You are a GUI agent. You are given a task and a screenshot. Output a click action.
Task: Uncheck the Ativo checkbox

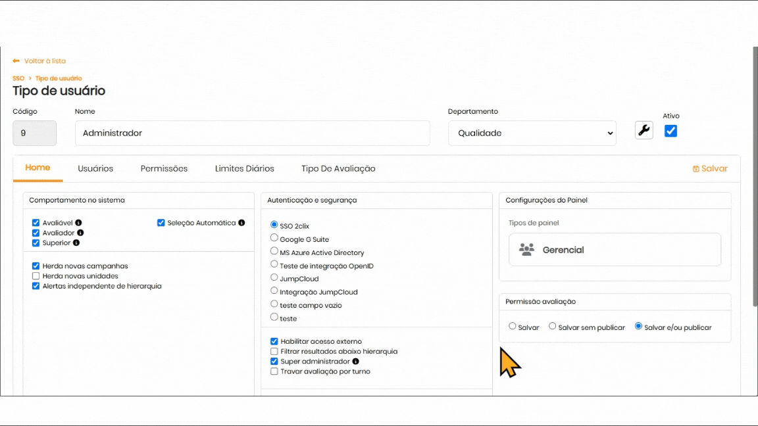click(x=670, y=131)
